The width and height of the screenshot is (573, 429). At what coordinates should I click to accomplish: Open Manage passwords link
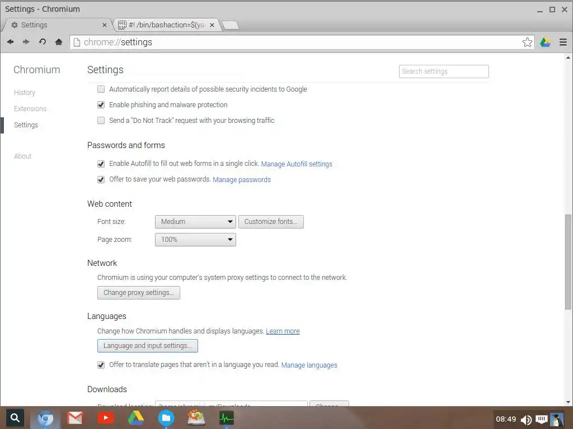[242, 179]
